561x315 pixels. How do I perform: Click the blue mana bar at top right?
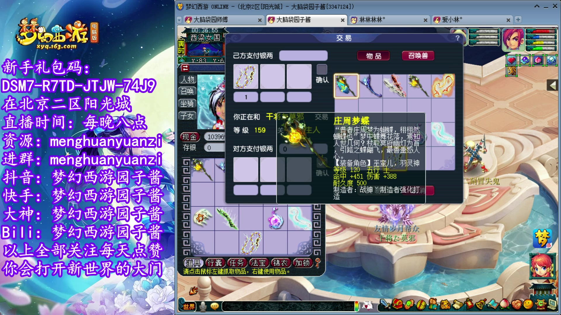[541, 37]
